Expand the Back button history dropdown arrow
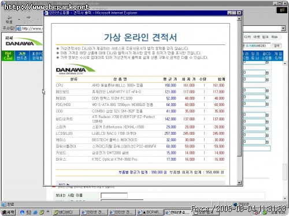289x216 pixels. point(19,20)
